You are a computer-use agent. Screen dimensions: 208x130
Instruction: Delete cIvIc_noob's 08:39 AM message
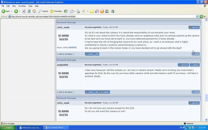(x=194, y=27)
